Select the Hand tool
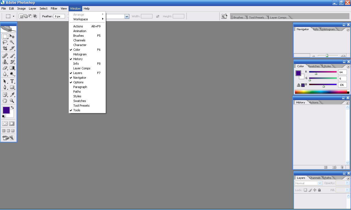The height and width of the screenshot is (210, 351). tap(5, 101)
